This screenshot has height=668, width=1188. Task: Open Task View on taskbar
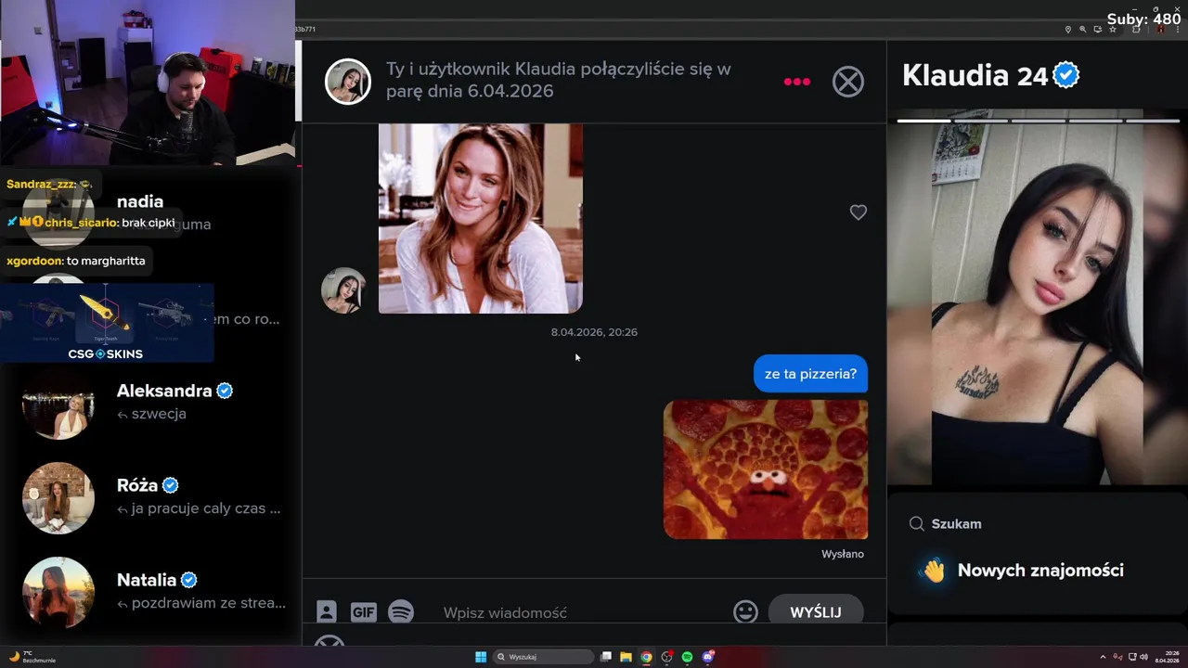point(606,657)
